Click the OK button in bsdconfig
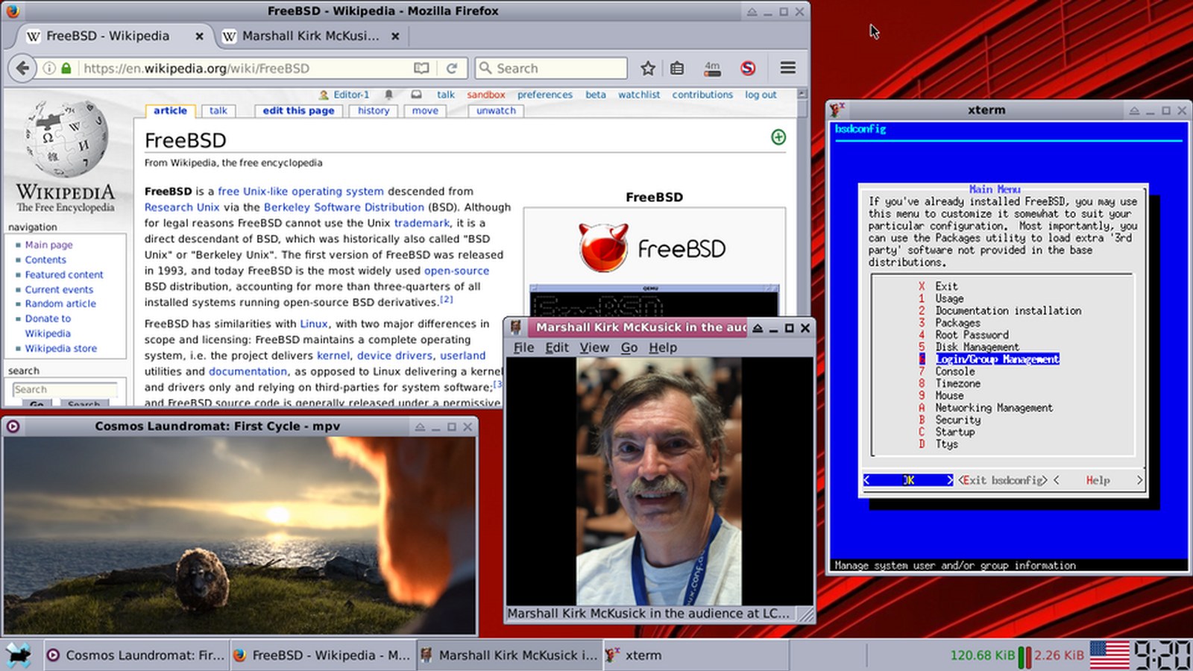The height and width of the screenshot is (671, 1193). (908, 480)
